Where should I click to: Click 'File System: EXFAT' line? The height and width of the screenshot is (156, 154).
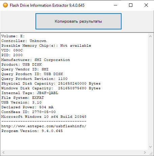tap(23, 98)
